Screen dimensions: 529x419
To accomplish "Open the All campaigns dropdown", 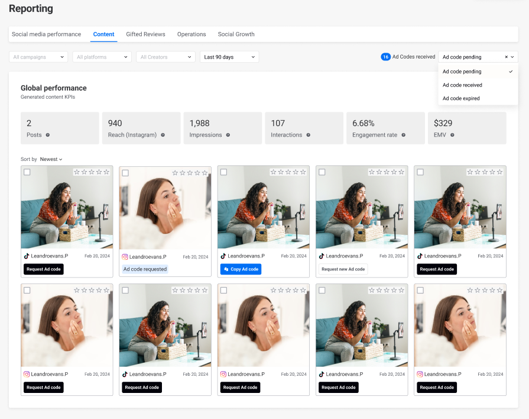I will coord(38,57).
